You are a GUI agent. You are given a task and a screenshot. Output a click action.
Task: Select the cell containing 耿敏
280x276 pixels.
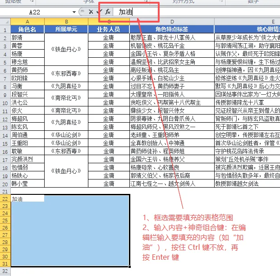tap(28, 151)
